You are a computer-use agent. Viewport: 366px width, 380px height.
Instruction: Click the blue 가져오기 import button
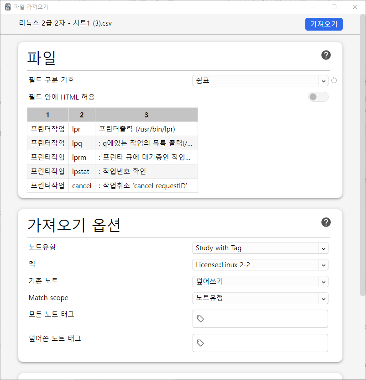(x=324, y=24)
